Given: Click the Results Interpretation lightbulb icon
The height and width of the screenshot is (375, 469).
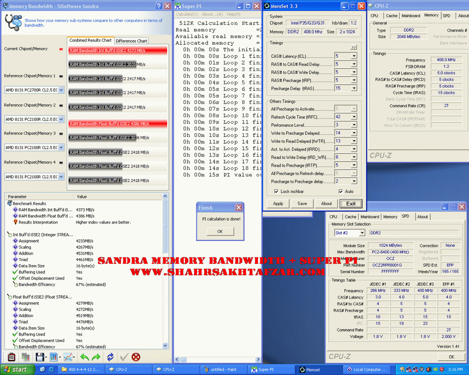Looking at the screenshot, I should [x=16, y=222].
